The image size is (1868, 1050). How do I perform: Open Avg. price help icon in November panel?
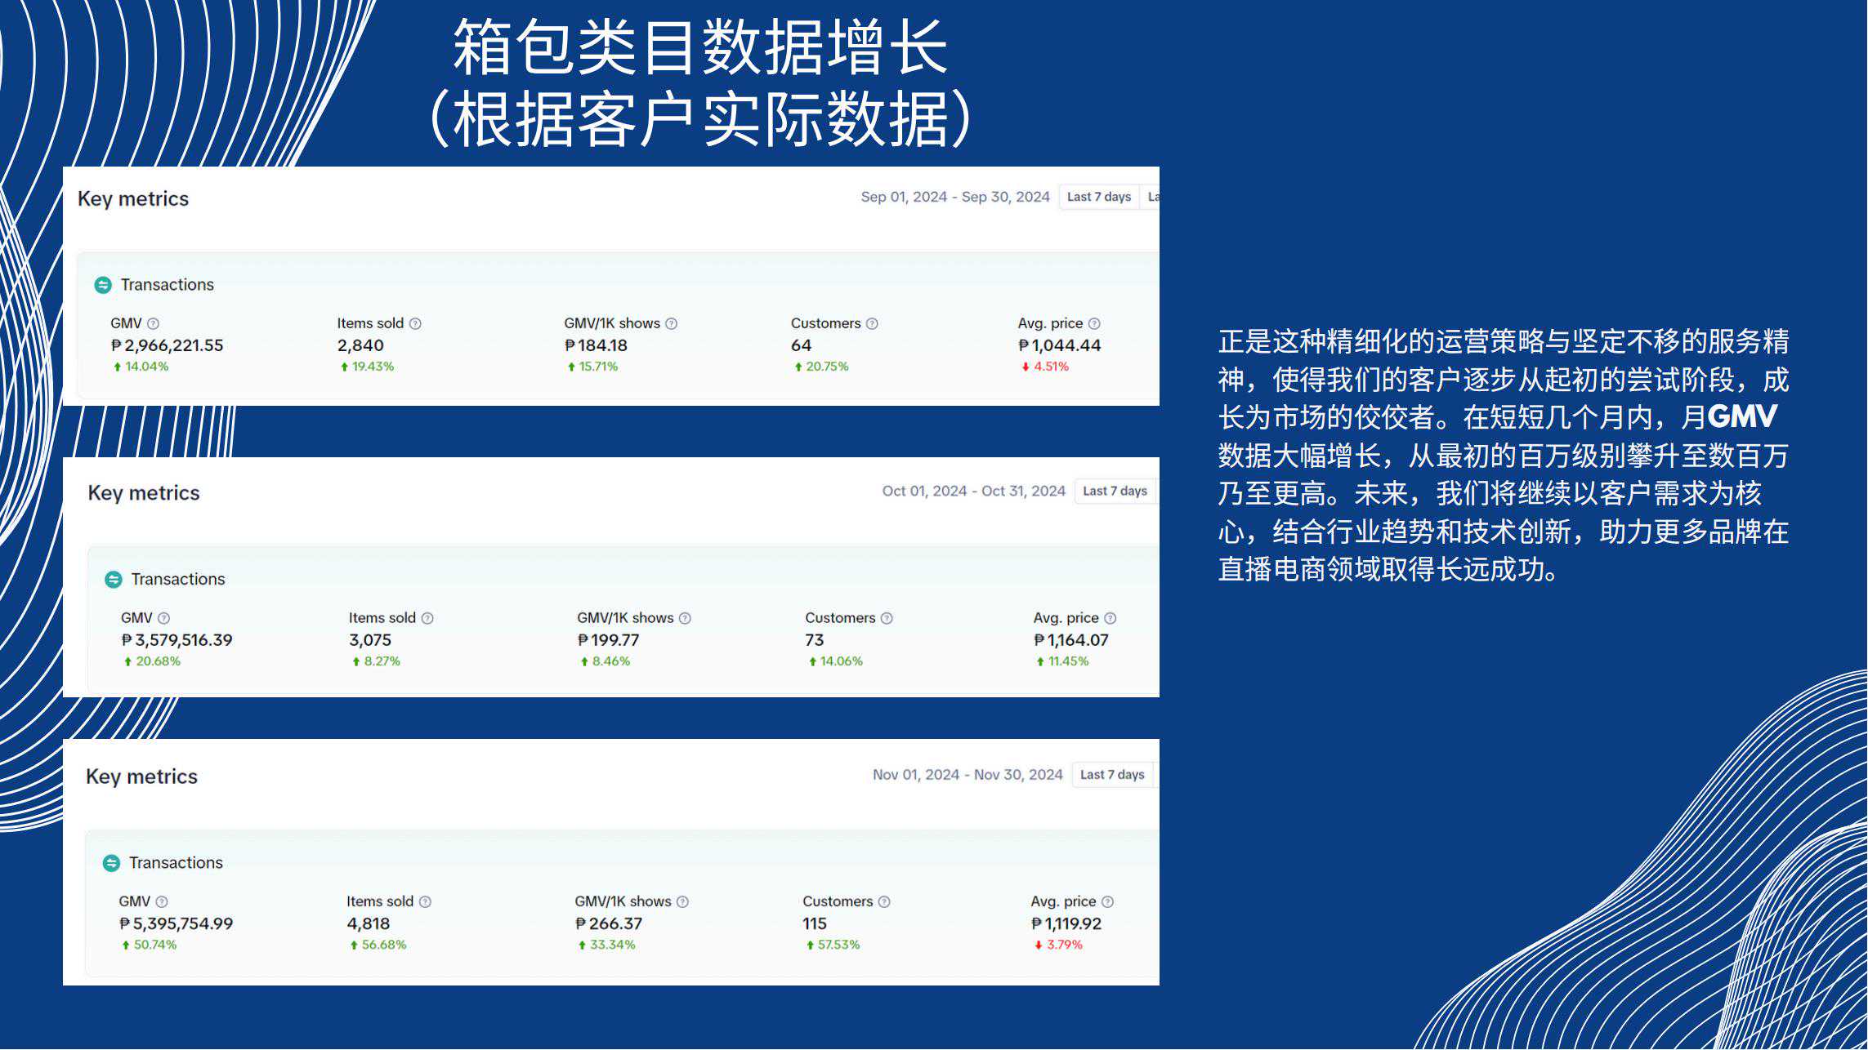1107,902
